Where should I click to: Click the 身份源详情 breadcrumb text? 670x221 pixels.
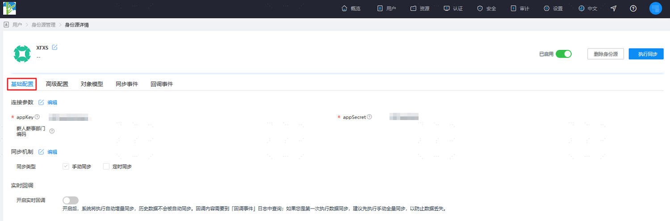click(77, 25)
